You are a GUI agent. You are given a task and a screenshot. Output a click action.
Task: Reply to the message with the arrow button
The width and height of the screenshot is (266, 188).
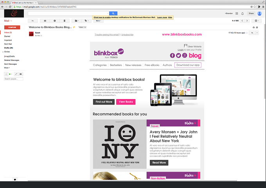click(252, 33)
